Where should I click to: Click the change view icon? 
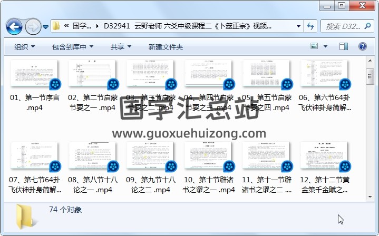point(315,47)
